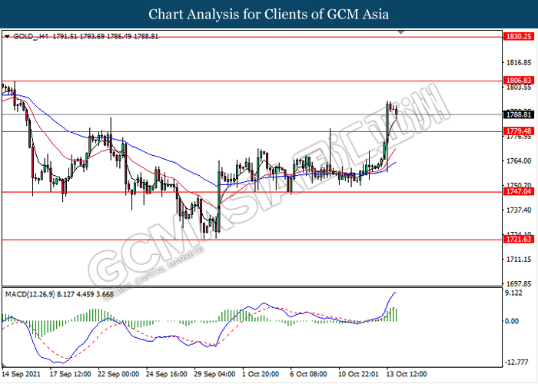
Task: Click the 29 Sep 04:00 time label
Action: tap(214, 374)
